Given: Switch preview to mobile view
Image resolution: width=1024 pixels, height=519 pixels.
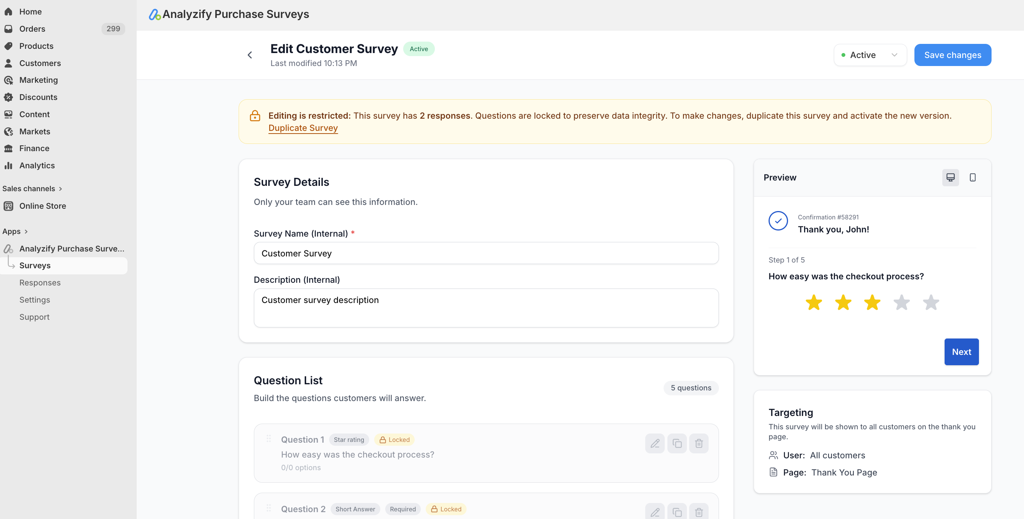Looking at the screenshot, I should 972,177.
